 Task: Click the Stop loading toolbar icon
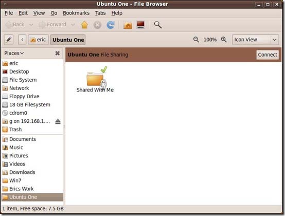97,25
